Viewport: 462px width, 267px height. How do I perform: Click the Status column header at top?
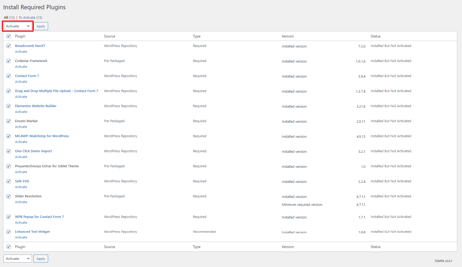point(376,36)
